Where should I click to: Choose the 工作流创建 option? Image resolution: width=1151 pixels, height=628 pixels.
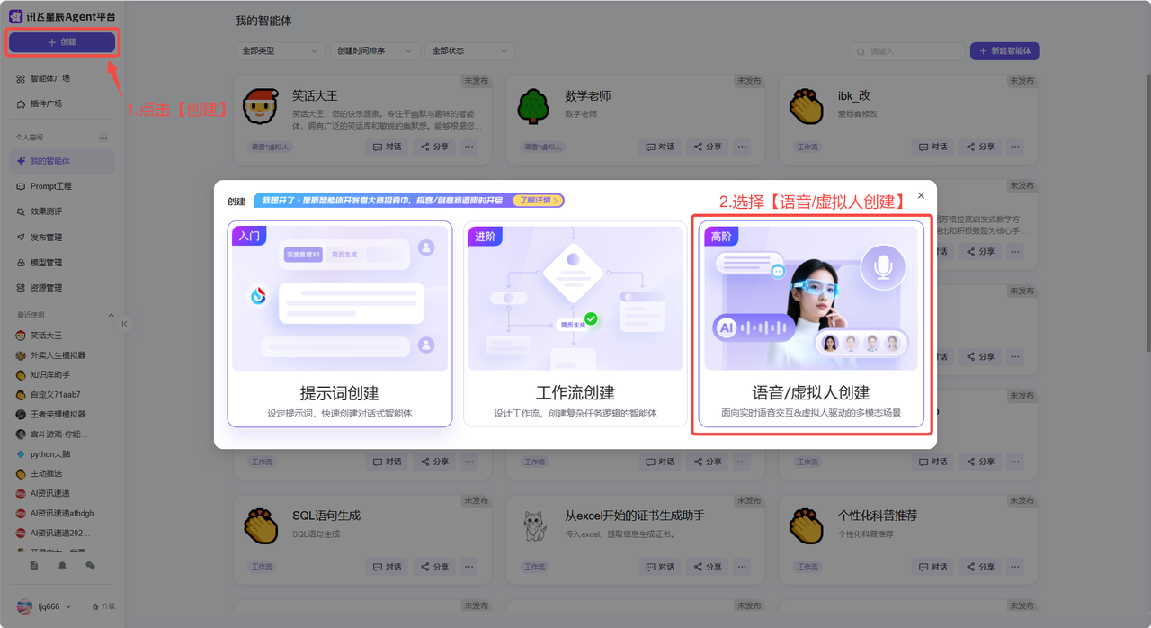point(575,324)
